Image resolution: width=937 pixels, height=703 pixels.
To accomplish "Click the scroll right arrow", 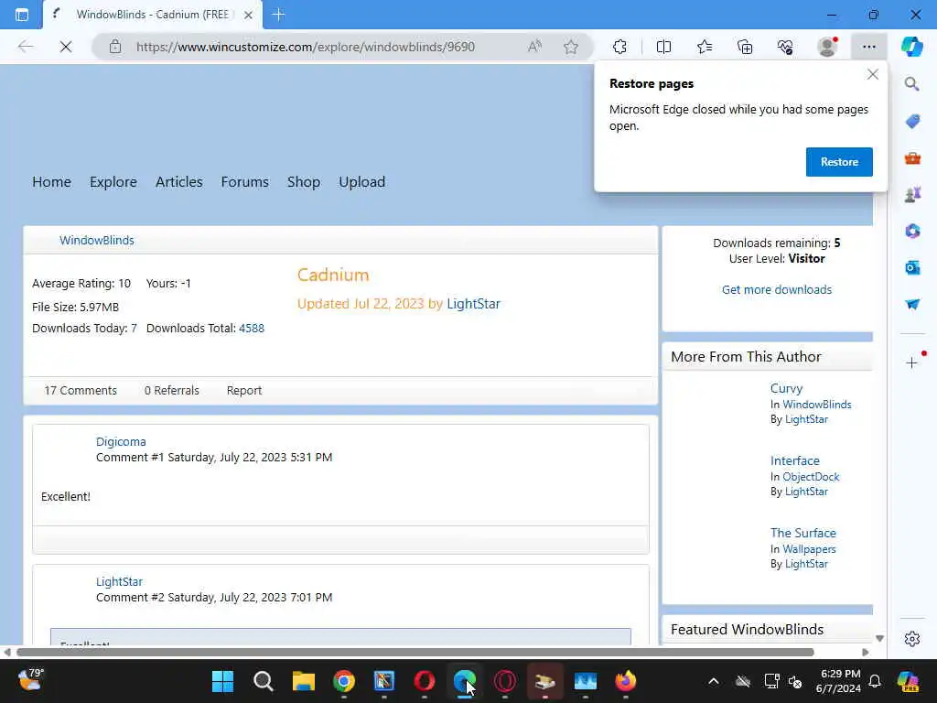I will [866, 652].
